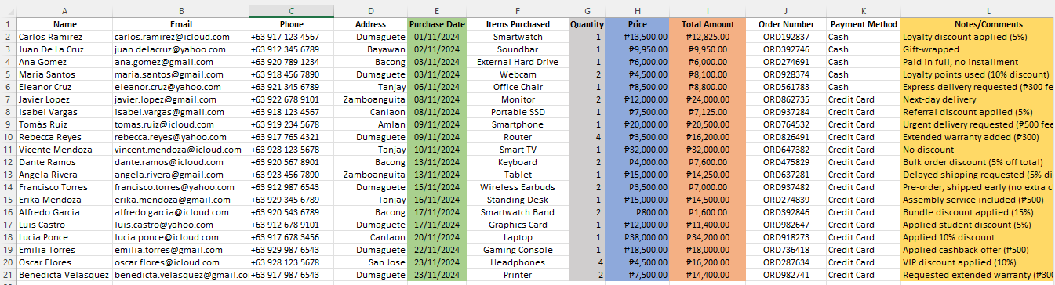This screenshot has width=1055, height=285.
Task: Select email cell ana.gomez@gmail.com
Action: tap(180, 62)
